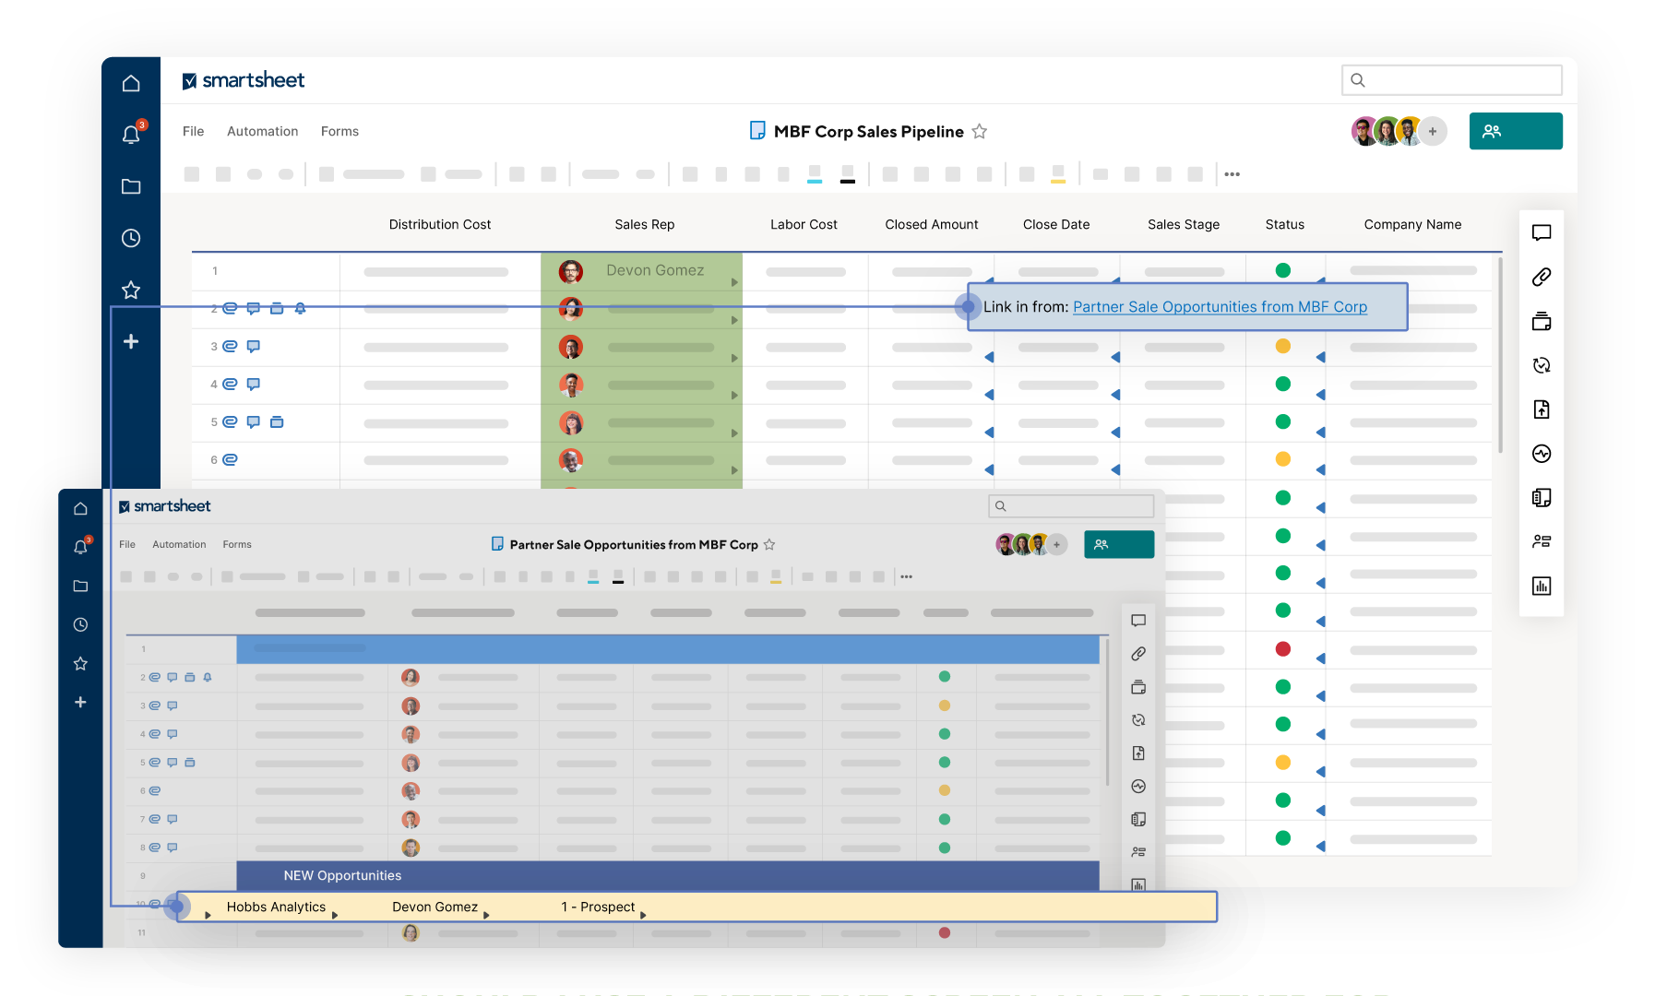Favorite Partner Sale Opportunities sheet star
The width and height of the screenshot is (1679, 996).
pos(769,545)
